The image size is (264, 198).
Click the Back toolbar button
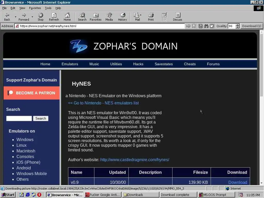[7, 17]
